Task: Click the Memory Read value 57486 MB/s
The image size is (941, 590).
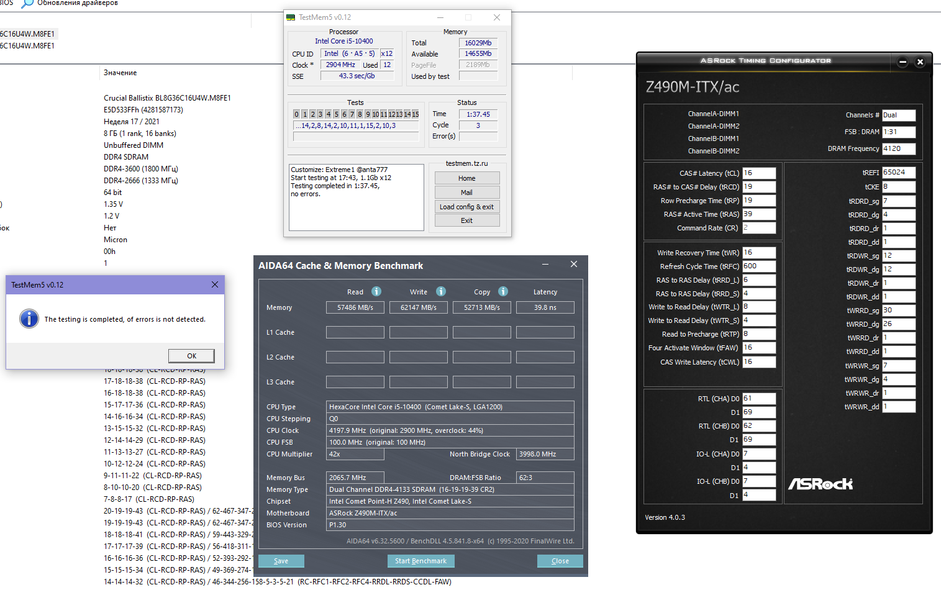Action: (x=355, y=307)
